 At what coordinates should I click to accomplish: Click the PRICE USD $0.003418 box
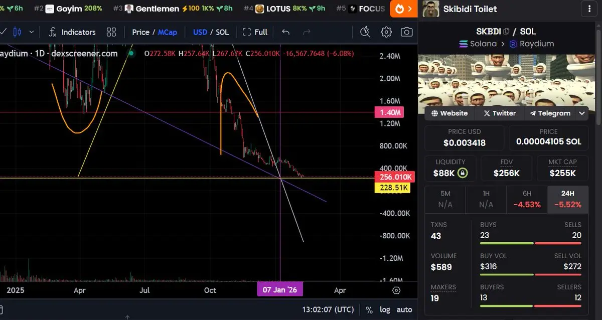[x=465, y=138]
